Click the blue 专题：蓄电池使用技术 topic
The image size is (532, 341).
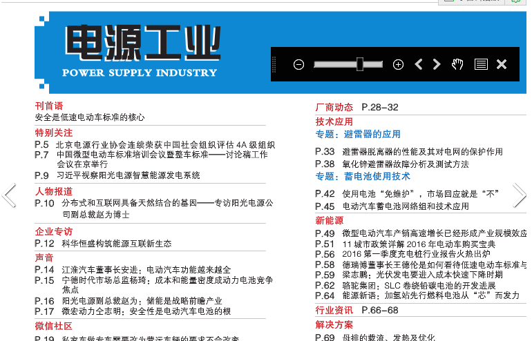click(363, 176)
